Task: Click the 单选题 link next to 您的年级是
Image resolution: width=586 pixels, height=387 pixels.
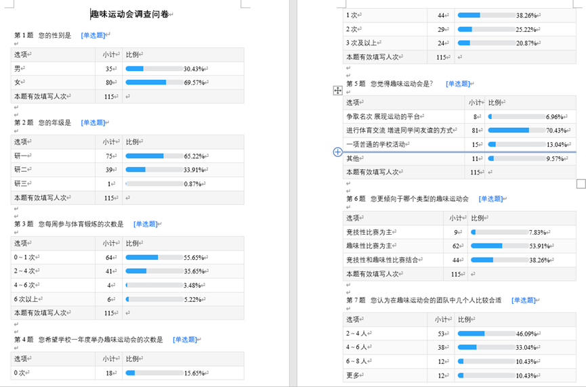Action: [x=93, y=123]
